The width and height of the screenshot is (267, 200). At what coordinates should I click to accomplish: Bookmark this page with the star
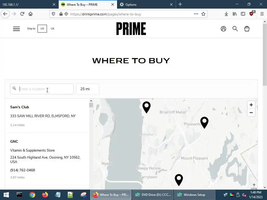tap(203, 14)
